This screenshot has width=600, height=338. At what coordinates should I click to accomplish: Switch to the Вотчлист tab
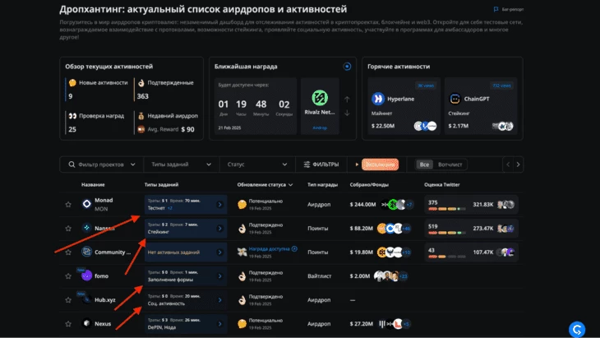click(x=450, y=164)
